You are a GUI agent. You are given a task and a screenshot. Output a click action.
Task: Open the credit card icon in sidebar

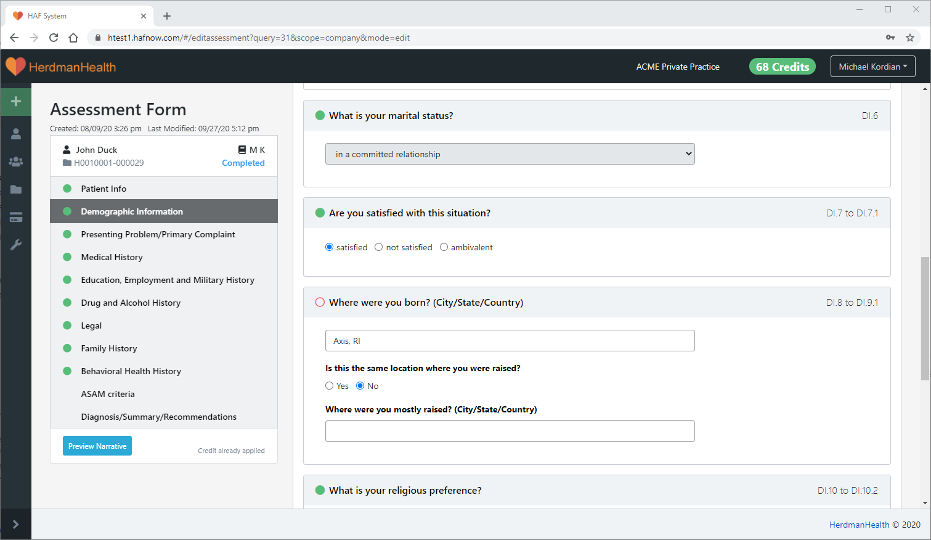pyautogui.click(x=16, y=217)
